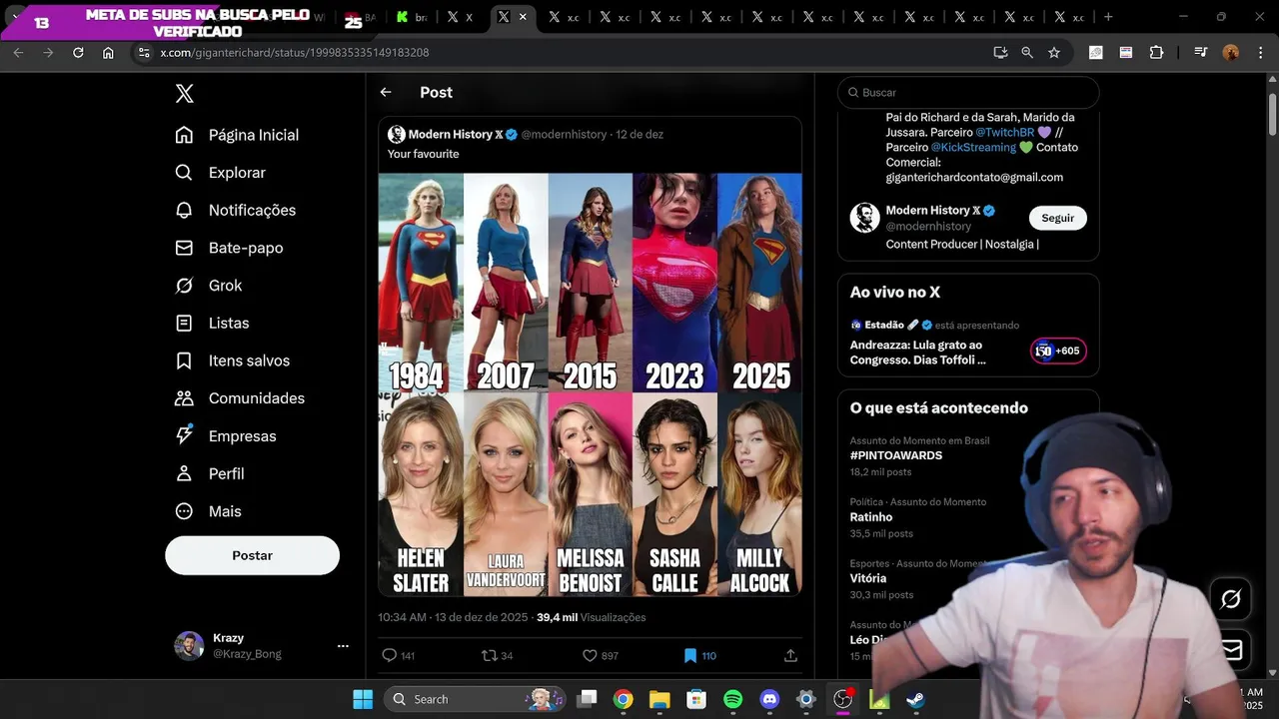
Task: Open @TwitchBR link in bio
Action: tap(1004, 132)
